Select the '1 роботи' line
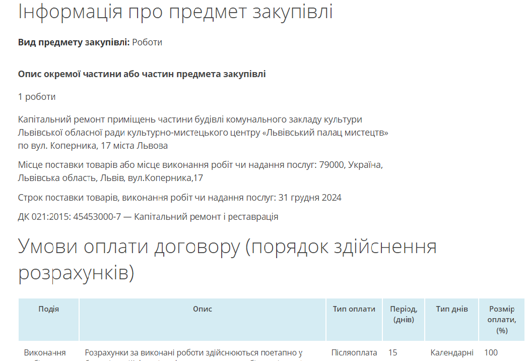This screenshot has height=361, width=526. [37, 97]
